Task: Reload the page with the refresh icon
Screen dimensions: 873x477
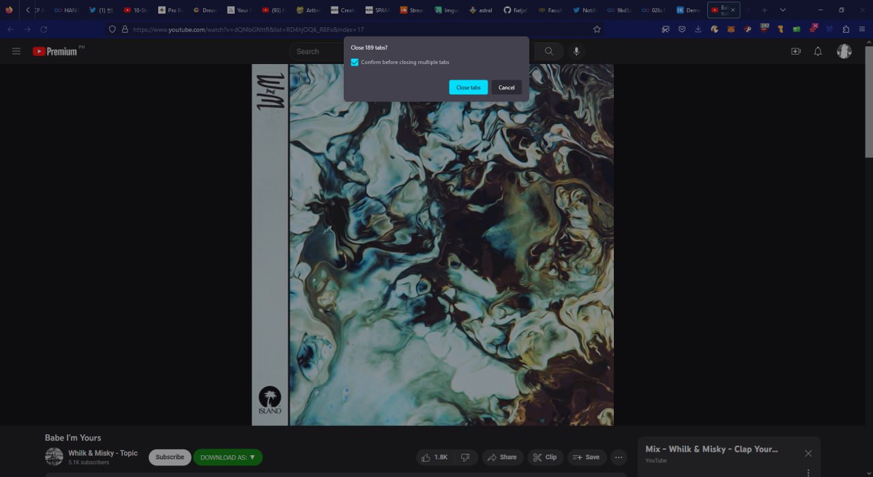Action: [x=44, y=29]
